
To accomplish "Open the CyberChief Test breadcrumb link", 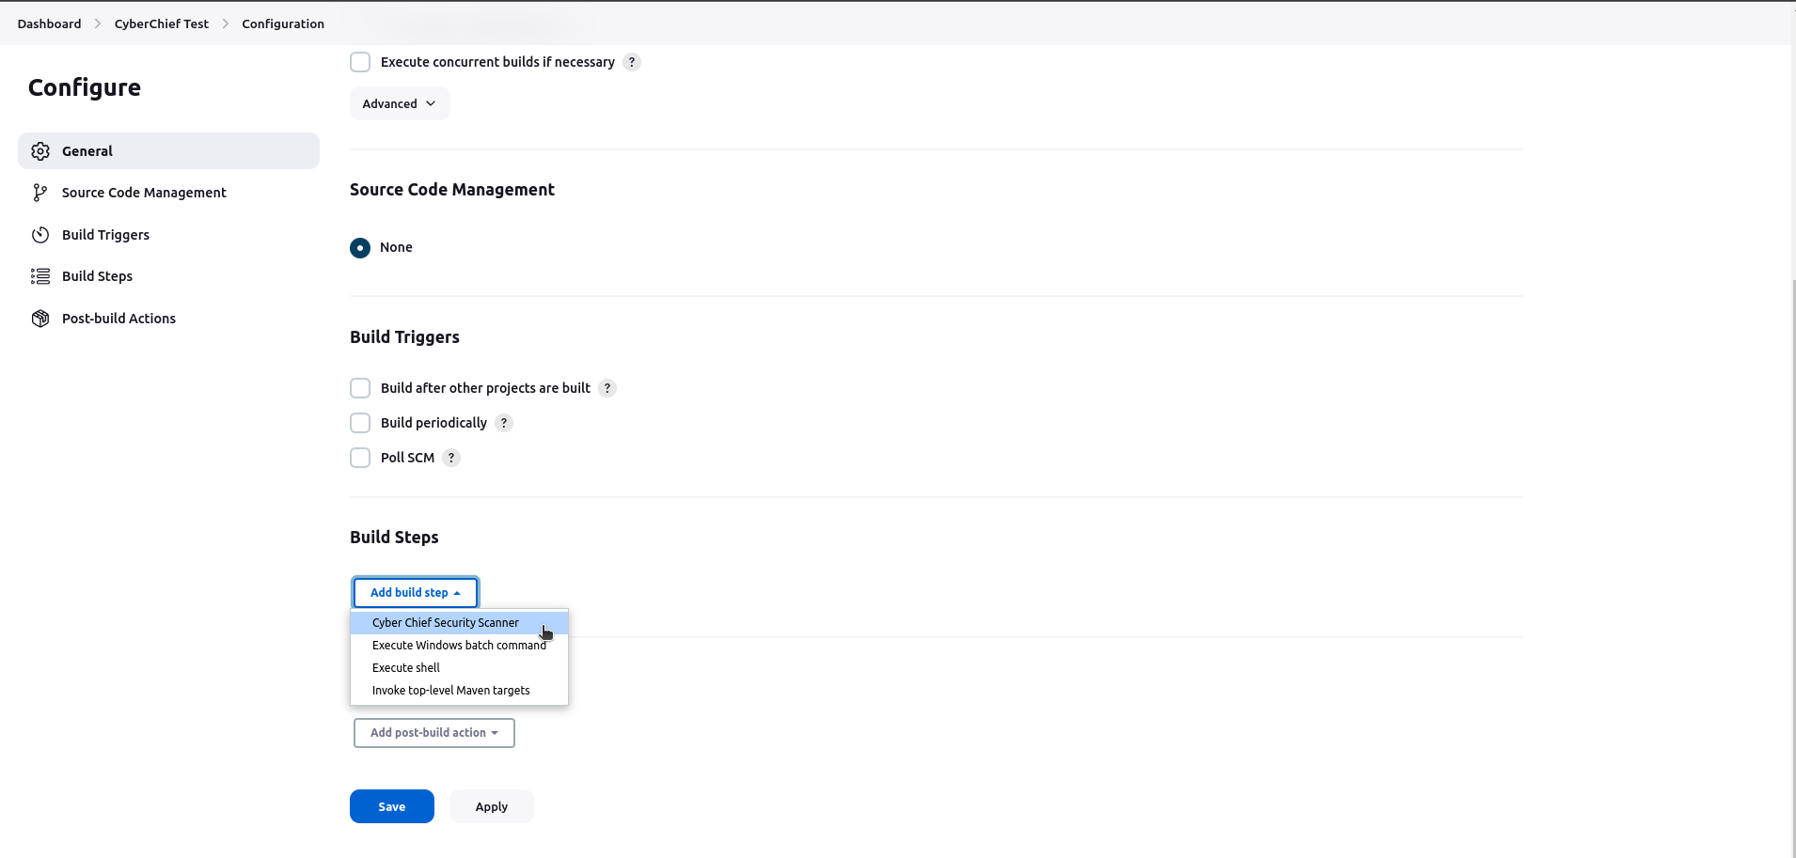I will [162, 23].
